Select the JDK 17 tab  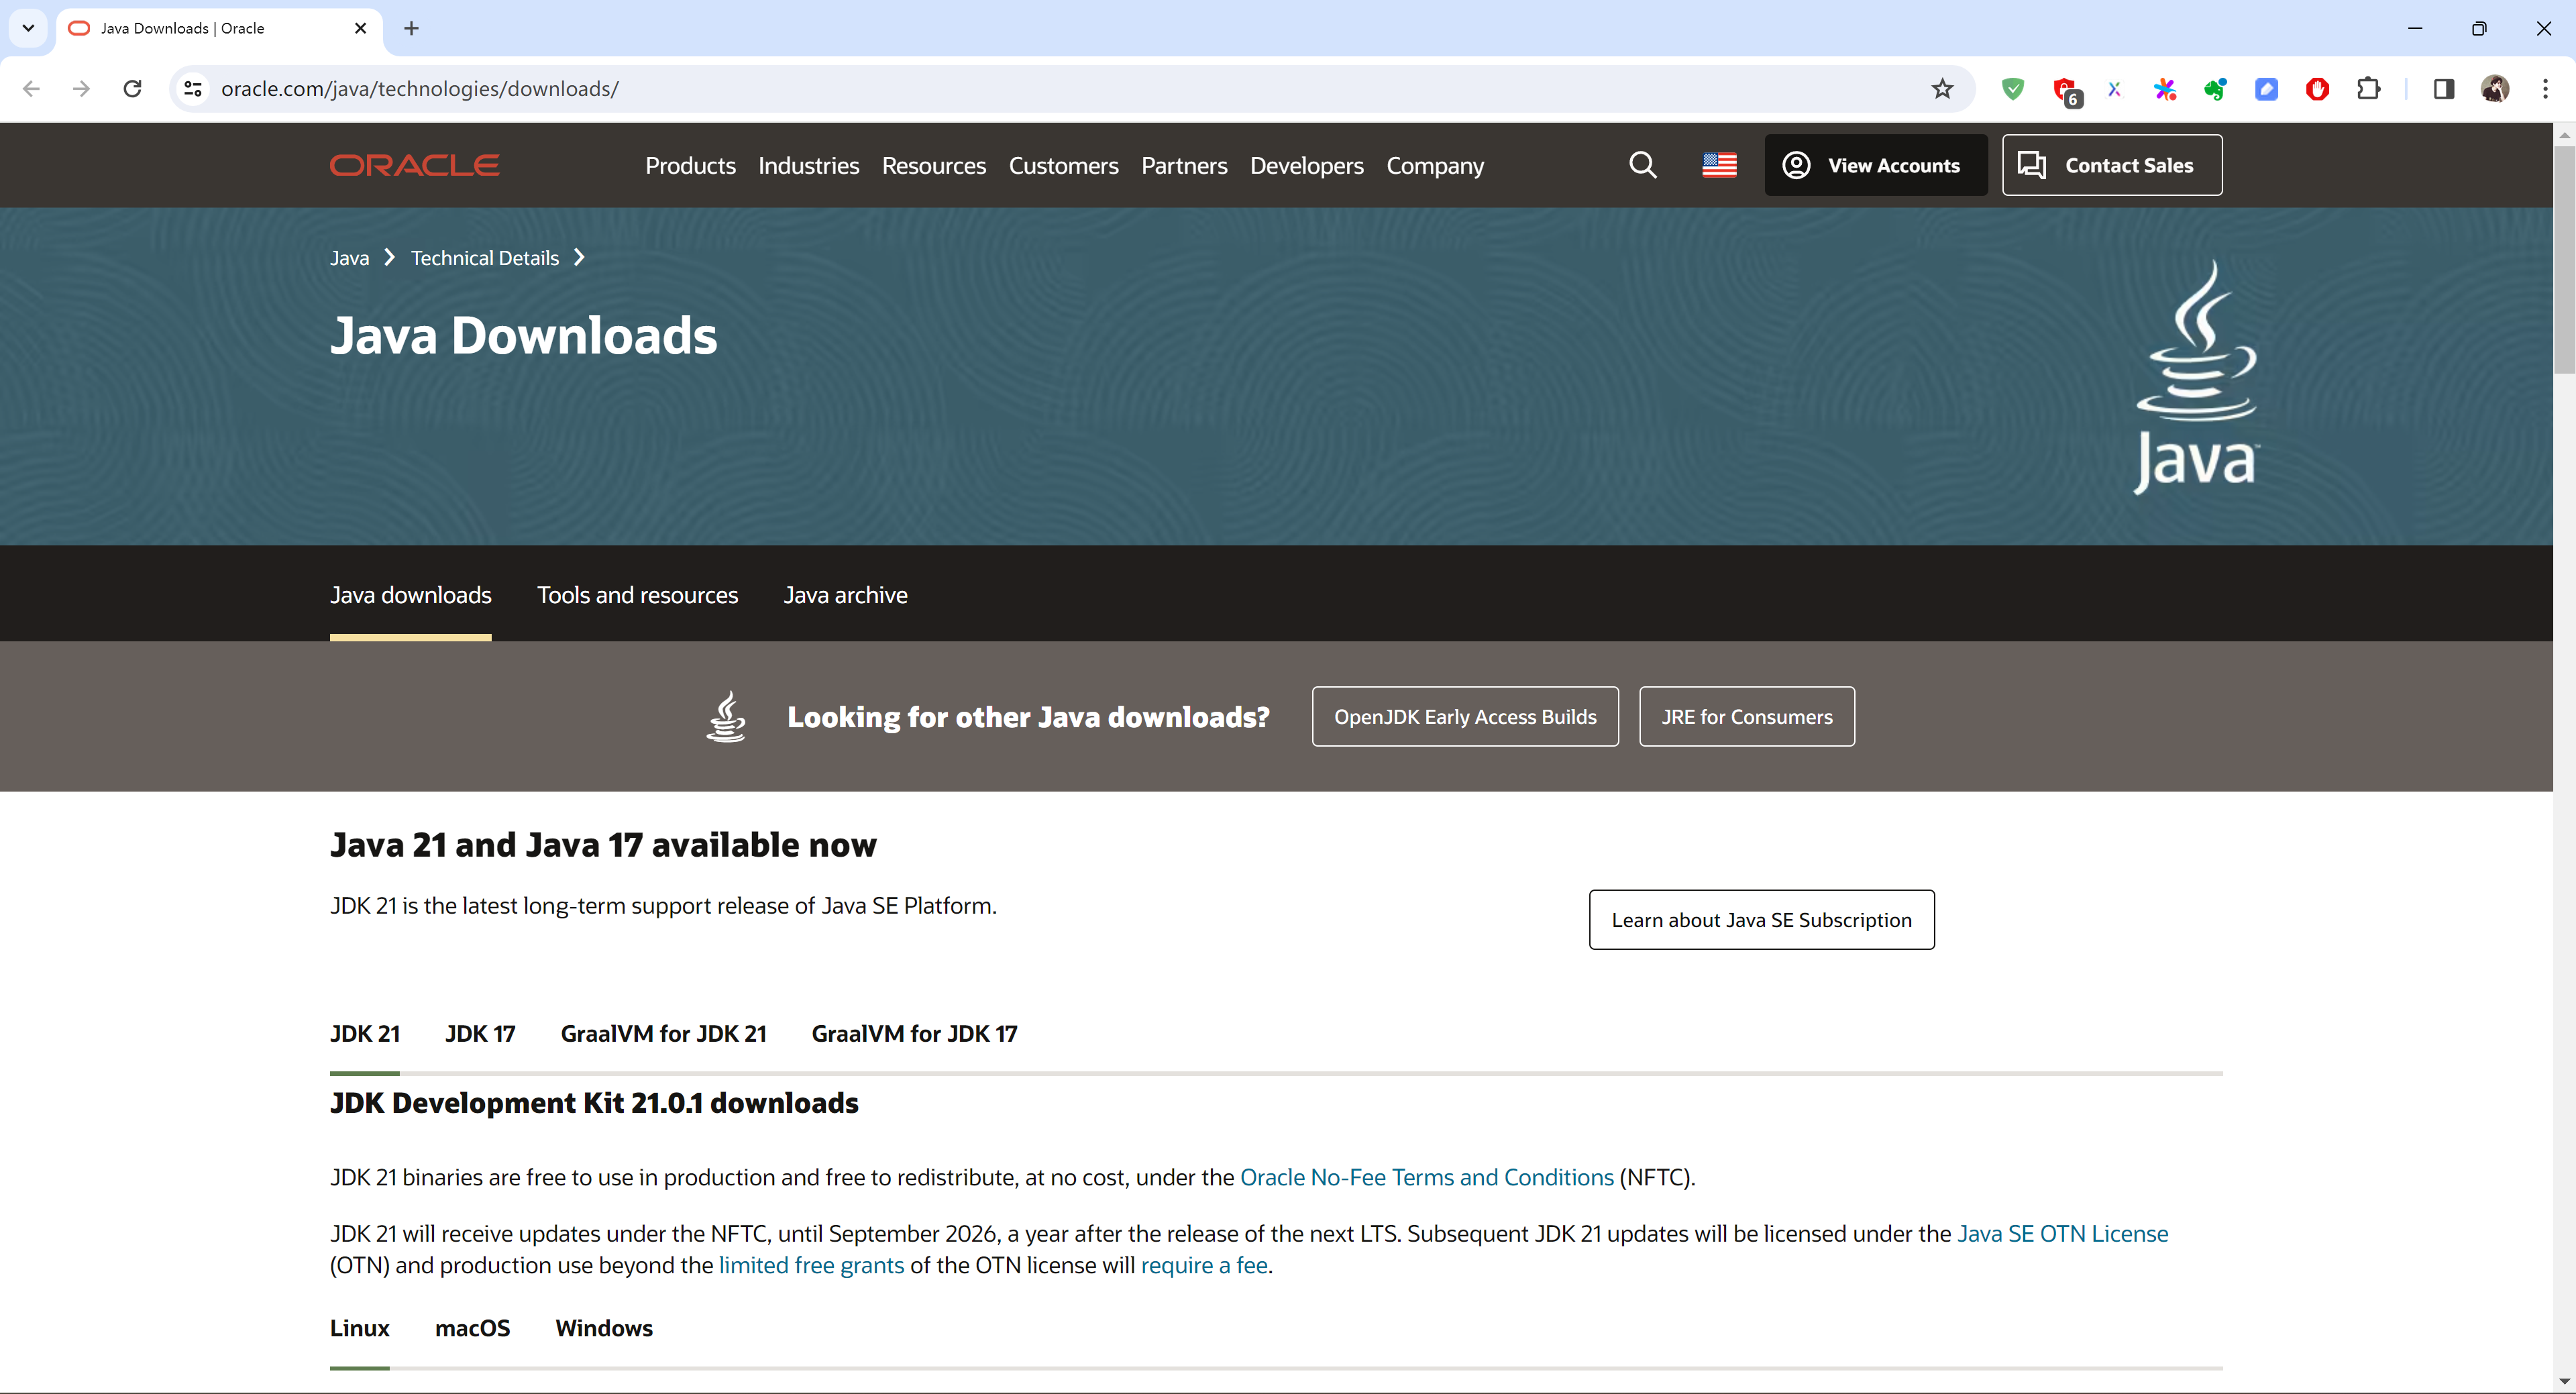click(x=479, y=1032)
